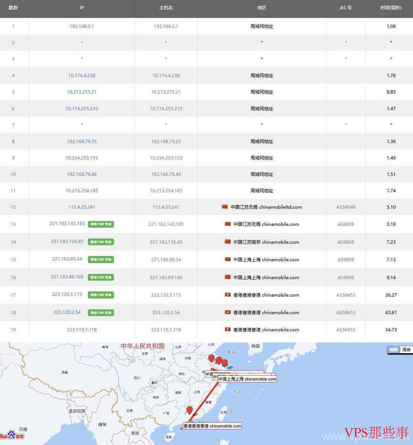The image size is (413, 445).
Task: Click the China flag in the 221.183.143.185 row
Action: click(x=228, y=224)
